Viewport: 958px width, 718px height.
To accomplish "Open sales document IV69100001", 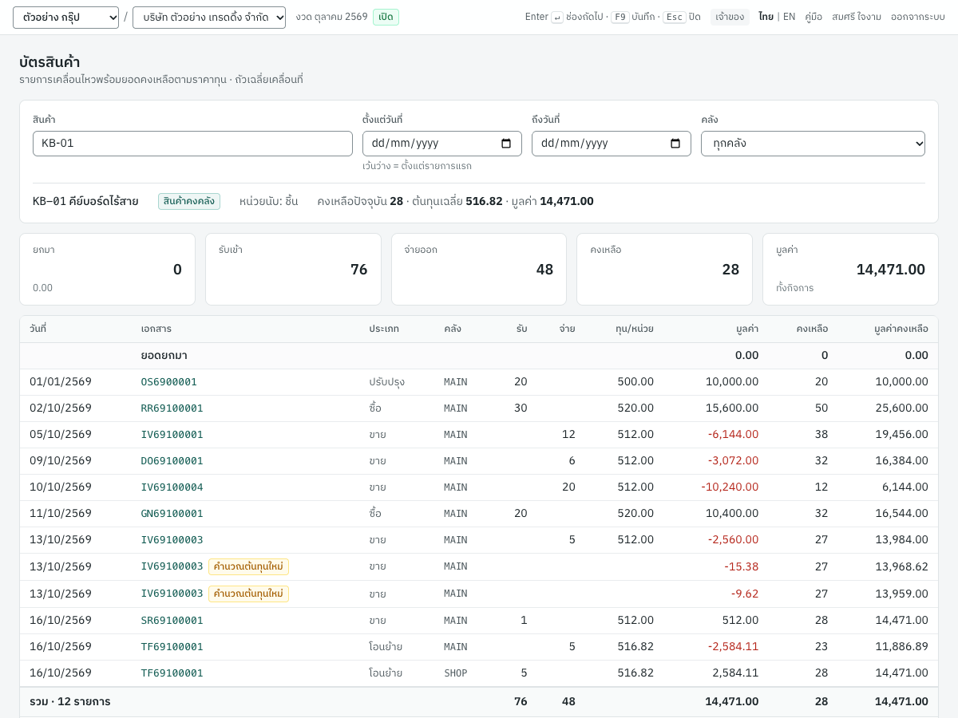I will 172,435.
